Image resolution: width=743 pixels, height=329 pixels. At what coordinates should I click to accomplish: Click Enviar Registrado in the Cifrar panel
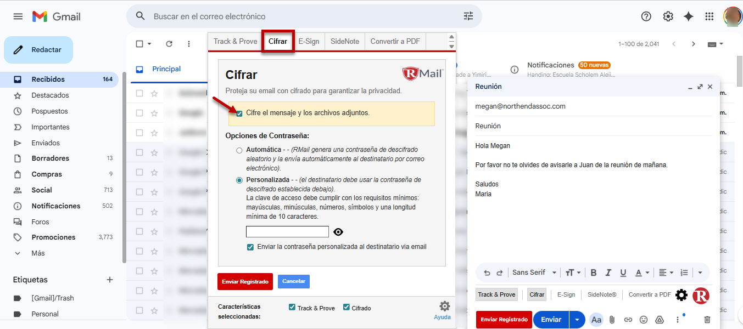(x=245, y=281)
